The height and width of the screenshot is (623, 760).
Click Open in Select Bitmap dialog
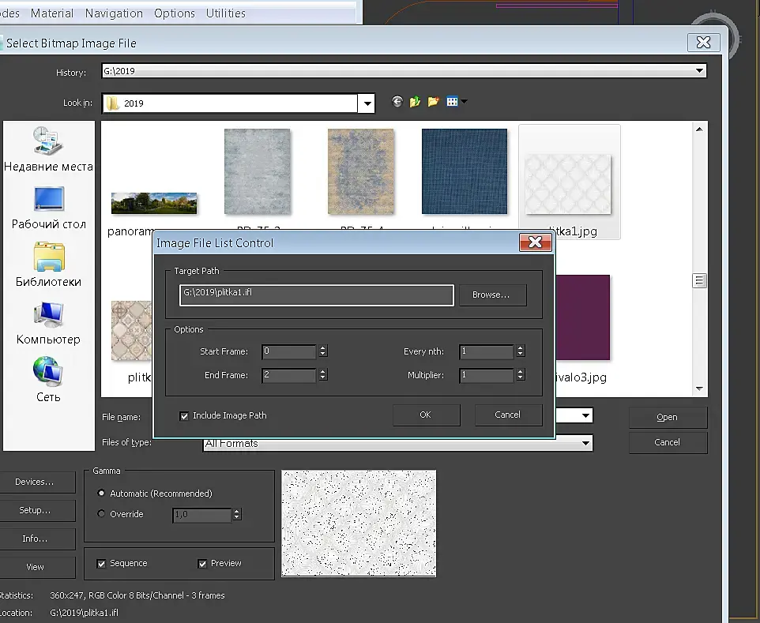tap(668, 417)
